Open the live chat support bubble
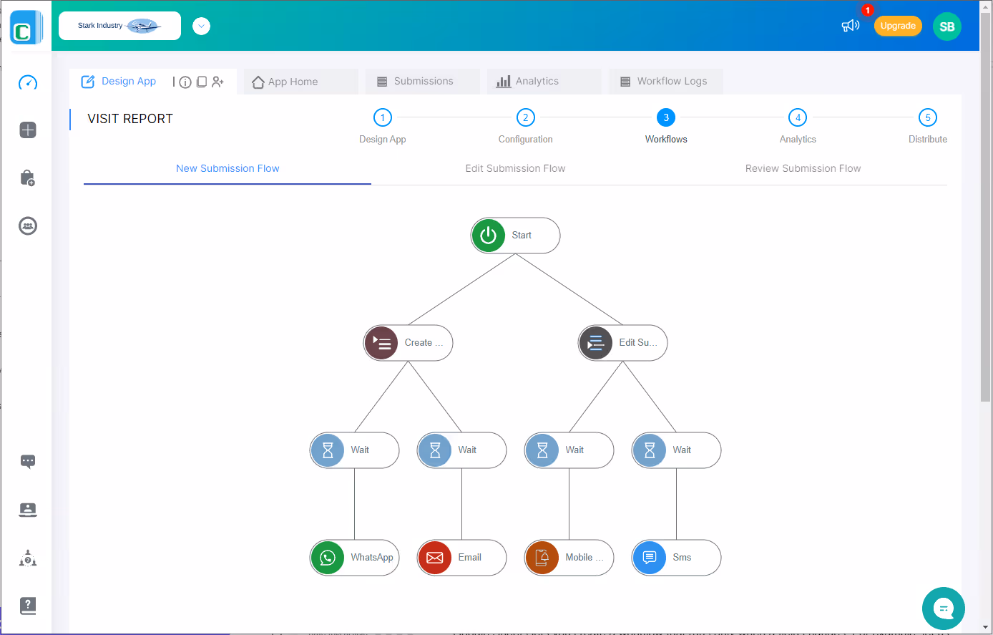This screenshot has width=993, height=635. pos(944,609)
